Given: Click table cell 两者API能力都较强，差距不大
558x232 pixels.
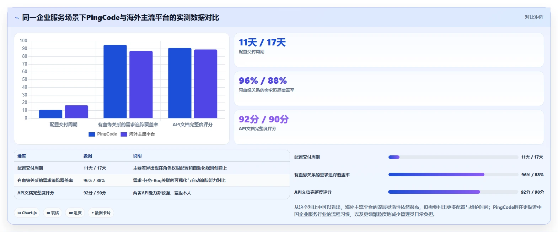Looking at the screenshot, I should (162, 193).
